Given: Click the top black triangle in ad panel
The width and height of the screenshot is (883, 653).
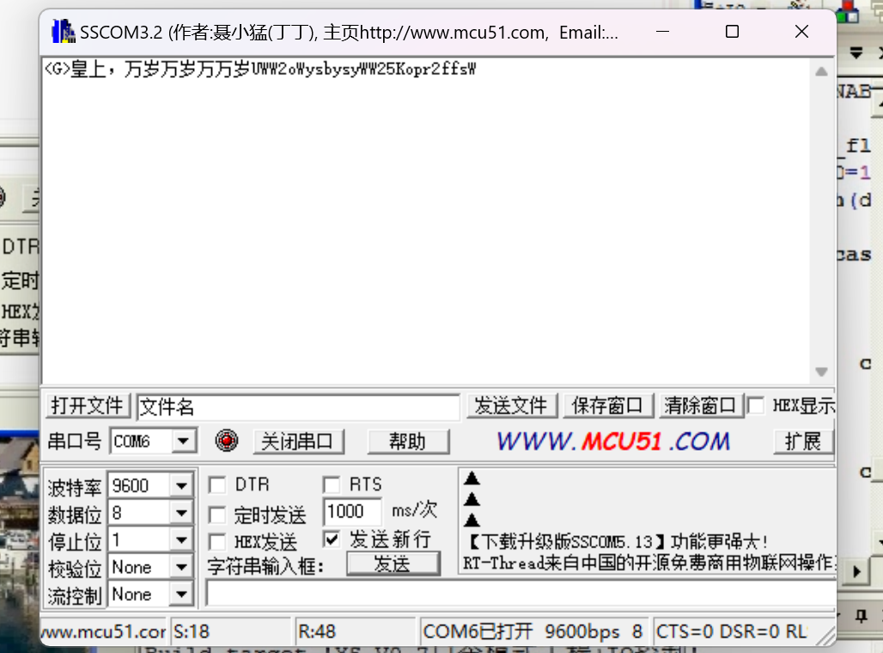Looking at the screenshot, I should [x=472, y=479].
